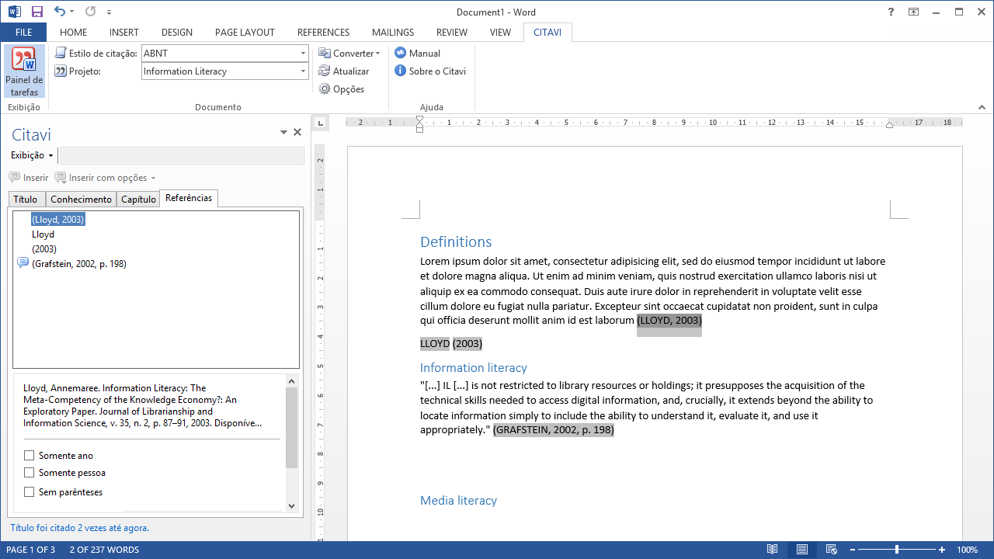Viewport: 994px width, 559px height.
Task: Select the Lloyd reference entry
Action: pyautogui.click(x=43, y=234)
